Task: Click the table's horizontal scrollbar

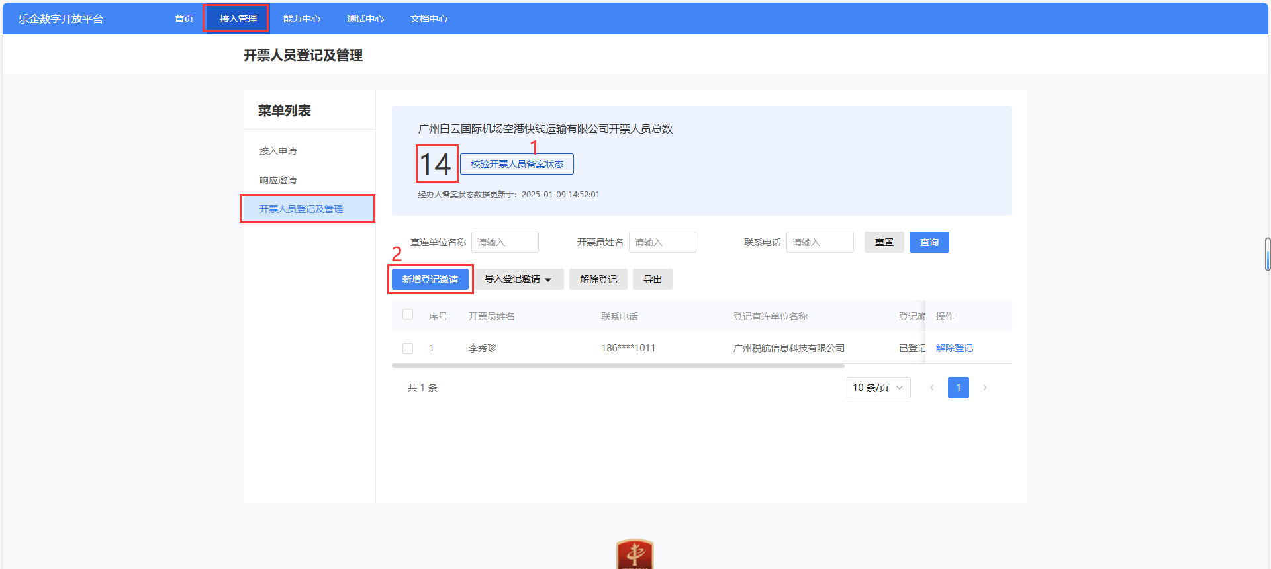Action: click(618, 365)
